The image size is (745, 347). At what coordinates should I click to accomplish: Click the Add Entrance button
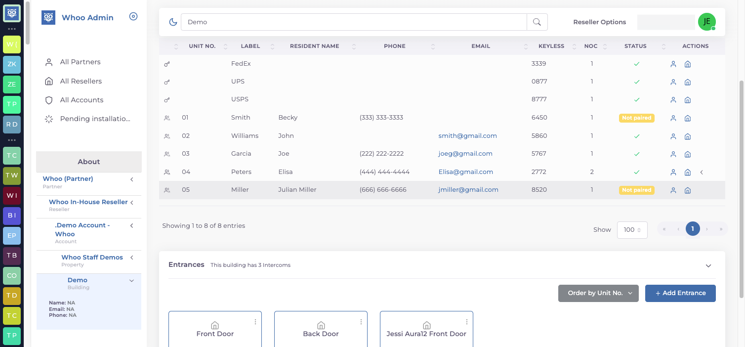pos(680,293)
